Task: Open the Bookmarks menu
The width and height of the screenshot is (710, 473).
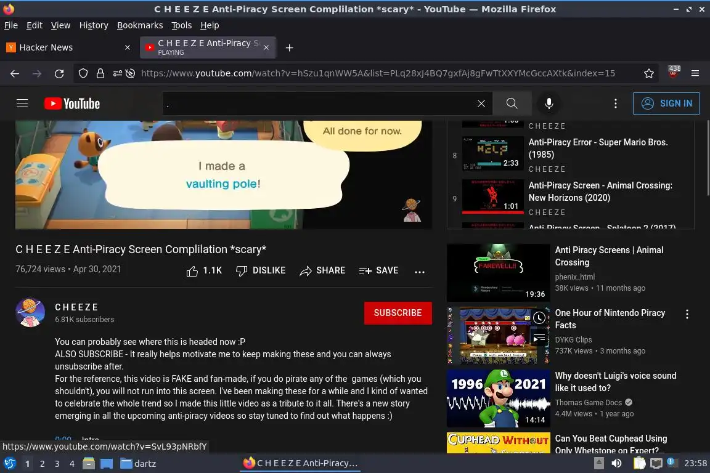Action: coord(140,25)
